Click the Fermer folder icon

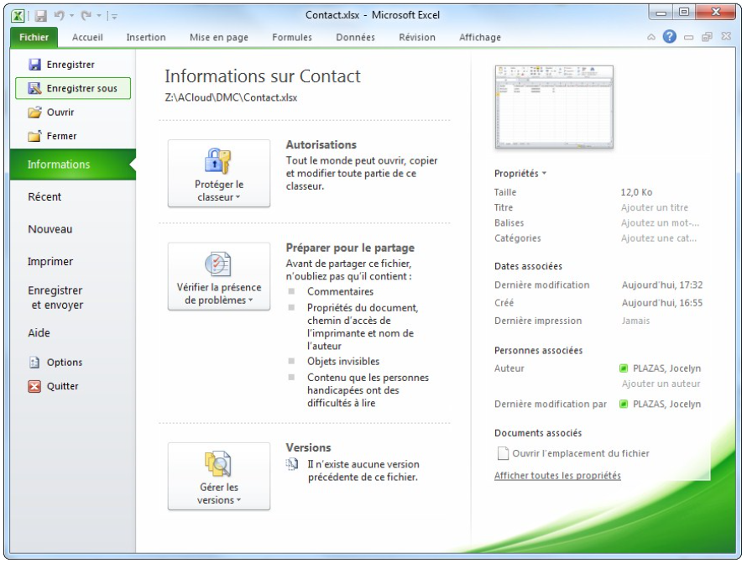[34, 136]
